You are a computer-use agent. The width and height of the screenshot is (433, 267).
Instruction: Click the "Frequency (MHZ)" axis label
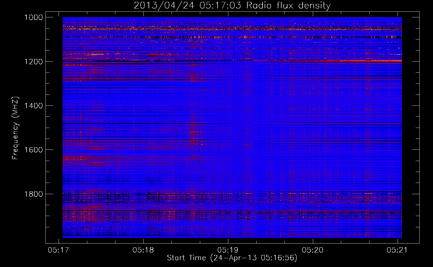point(15,128)
